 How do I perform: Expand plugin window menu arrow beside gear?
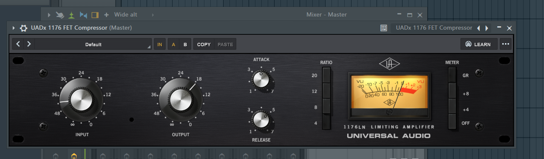tap(14, 28)
